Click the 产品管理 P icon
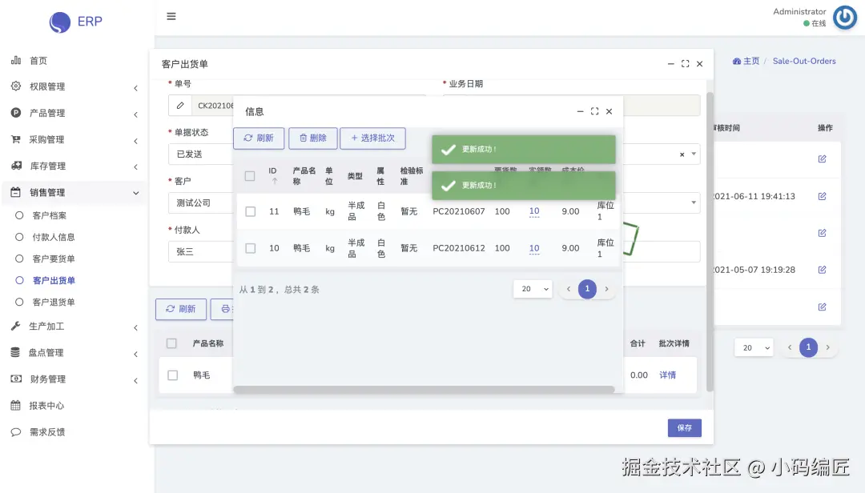The image size is (865, 493). click(16, 113)
